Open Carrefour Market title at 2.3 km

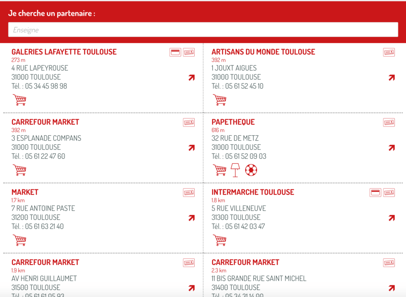point(245,262)
